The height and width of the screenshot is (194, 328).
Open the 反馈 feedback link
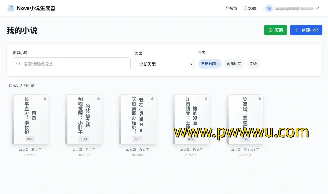tap(231, 8)
